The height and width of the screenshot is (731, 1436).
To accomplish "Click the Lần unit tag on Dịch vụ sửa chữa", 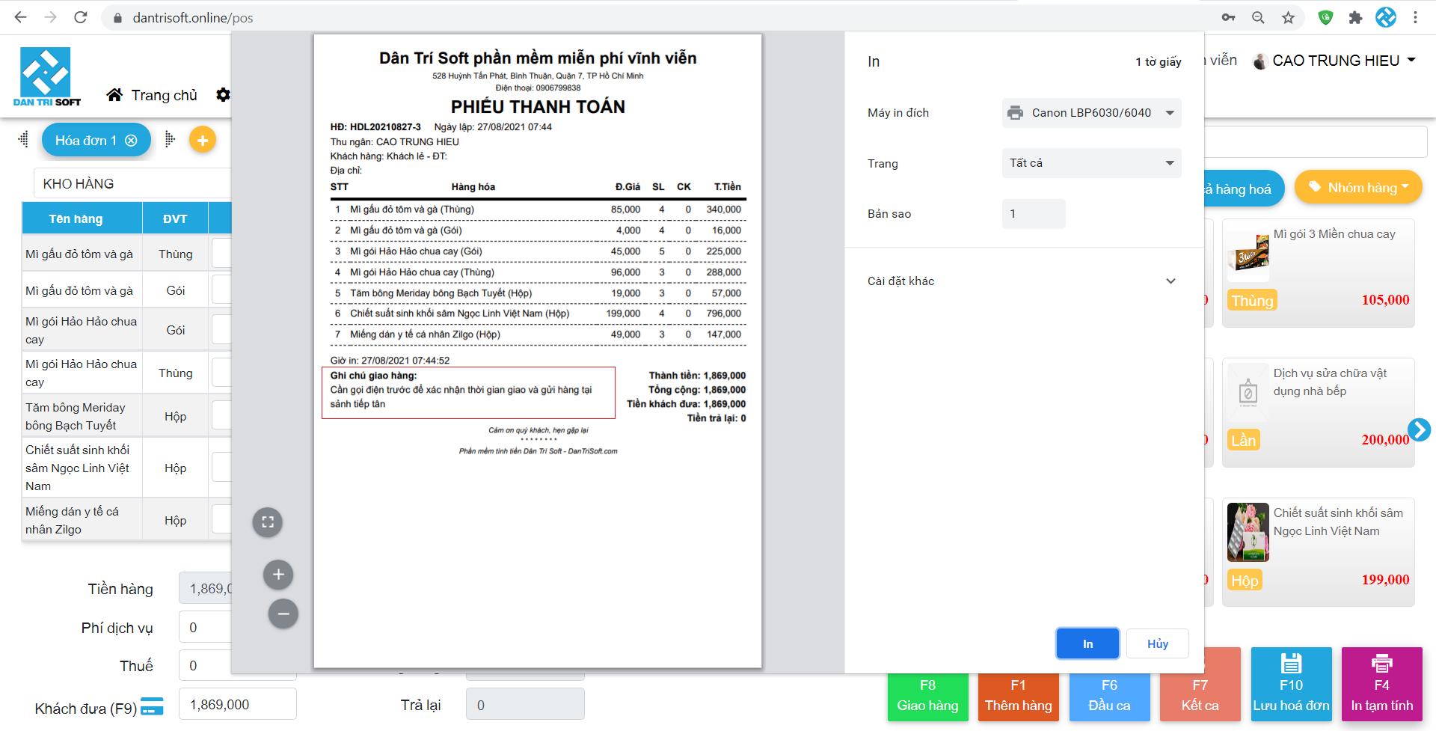I will tap(1243, 440).
